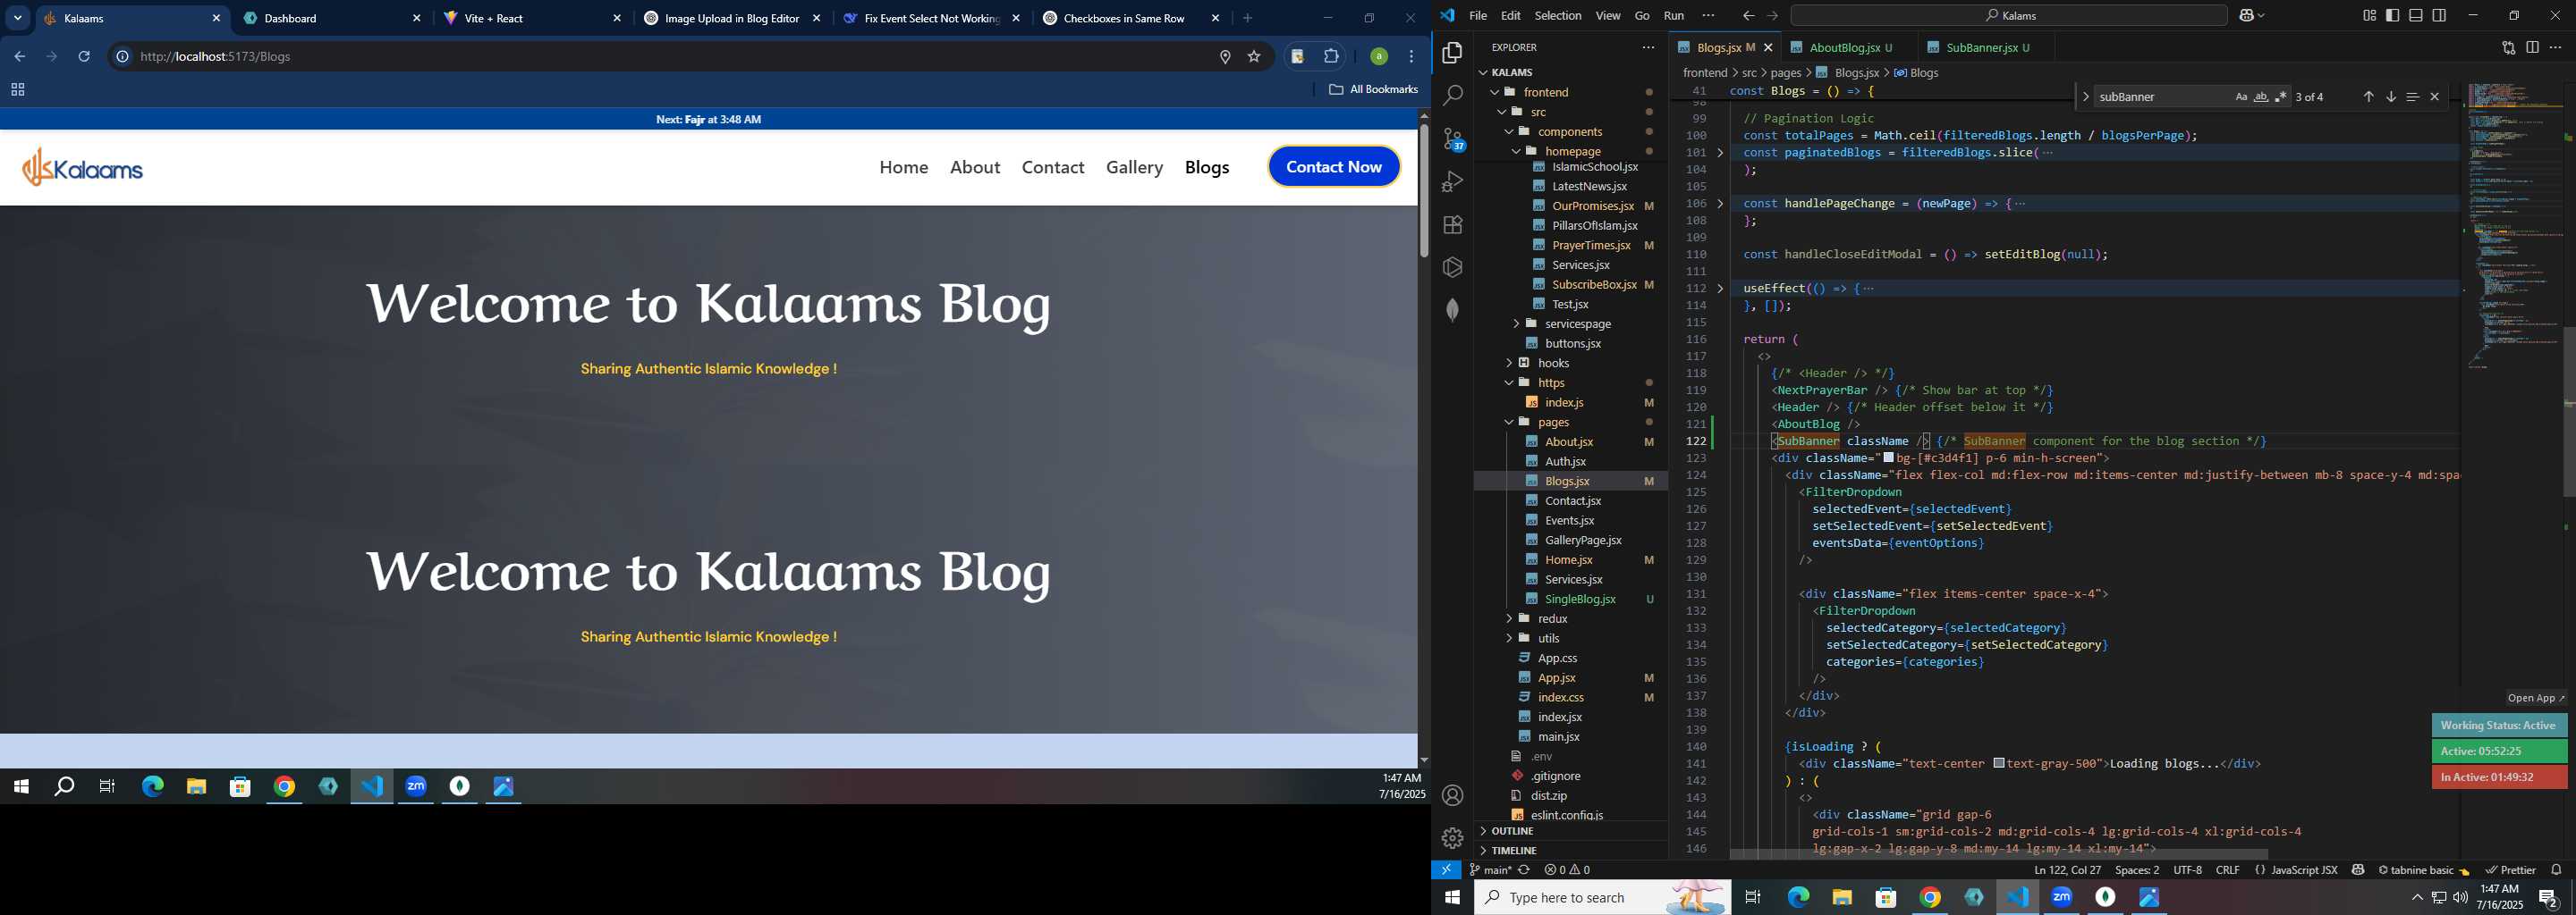Click the text-gray-500 color swatch on line 141
This screenshot has width=2576, height=915.
click(1998, 763)
